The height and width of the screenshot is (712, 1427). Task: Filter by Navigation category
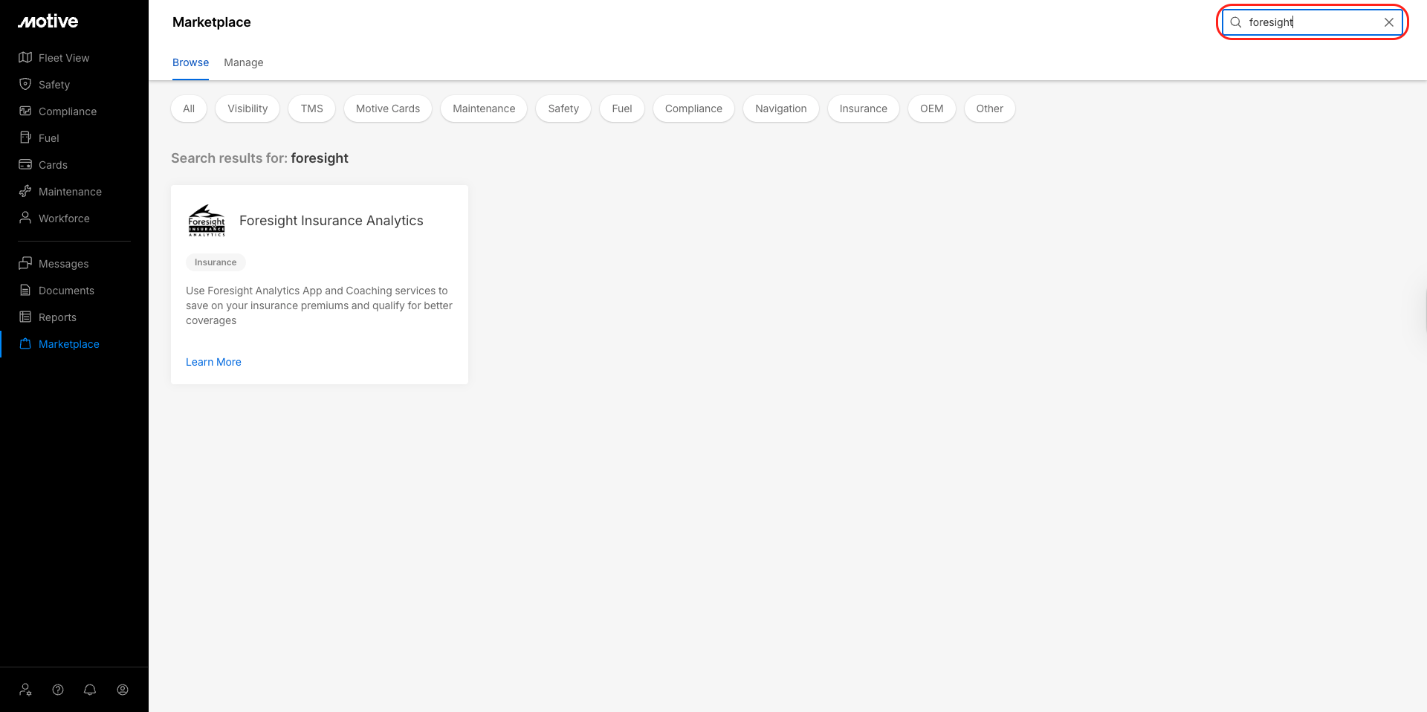pyautogui.click(x=781, y=109)
